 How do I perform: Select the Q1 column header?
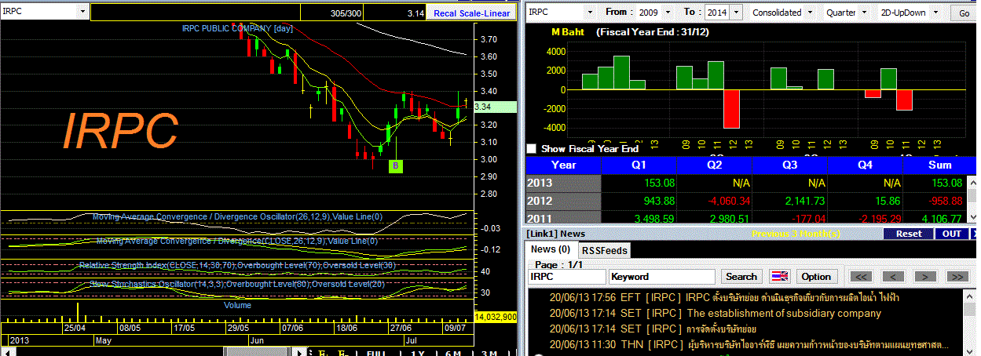(639, 165)
